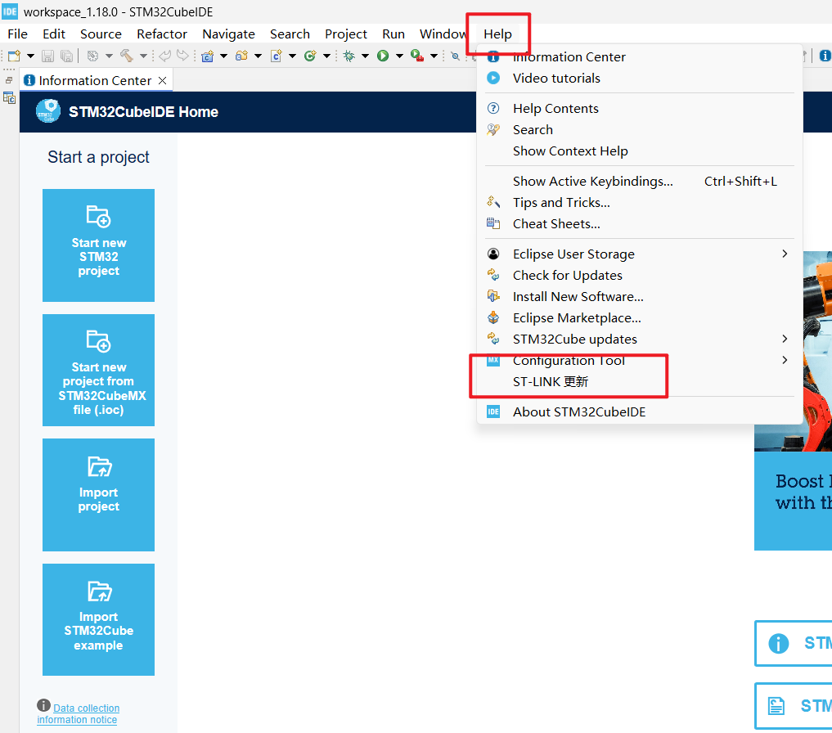
Task: Open the Project menu
Action: point(346,34)
